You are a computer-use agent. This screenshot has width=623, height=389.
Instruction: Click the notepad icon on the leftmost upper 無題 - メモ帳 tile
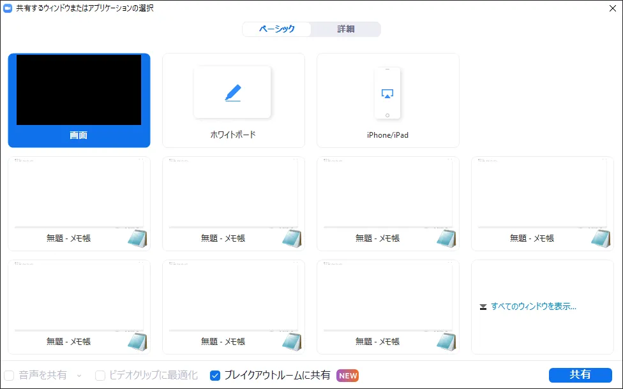point(138,238)
